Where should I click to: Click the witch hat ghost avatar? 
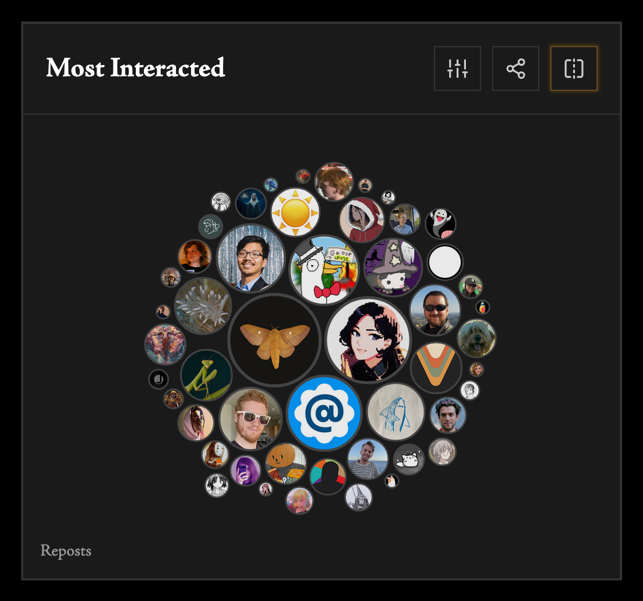(x=393, y=267)
